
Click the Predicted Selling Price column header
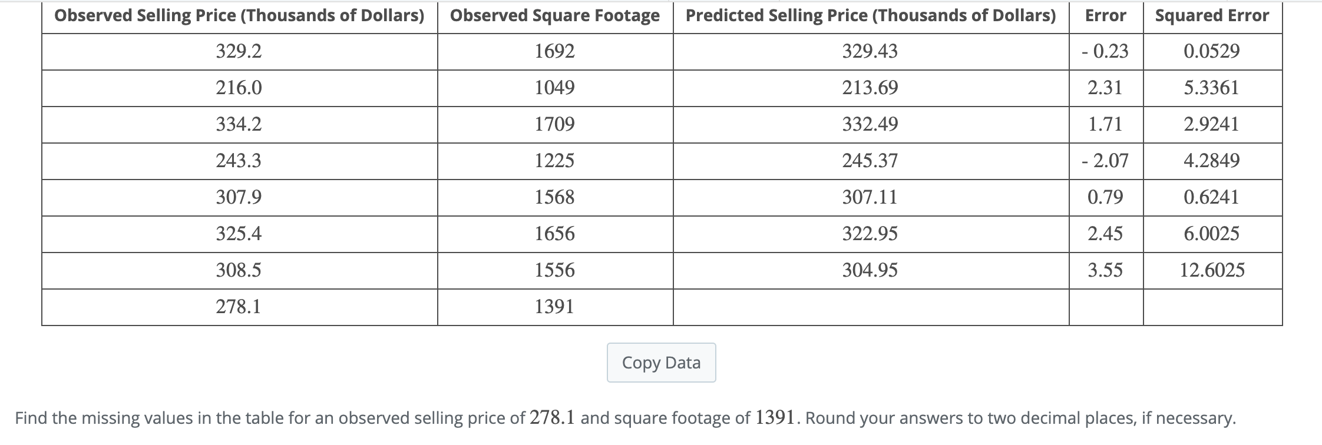[x=871, y=16]
